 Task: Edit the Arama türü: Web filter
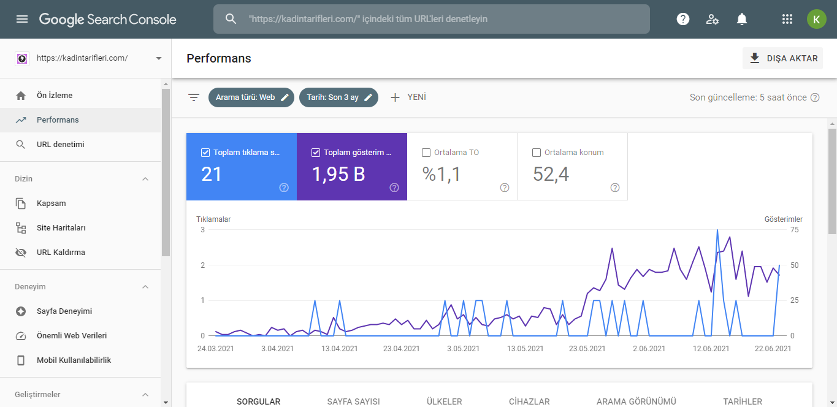click(x=251, y=97)
